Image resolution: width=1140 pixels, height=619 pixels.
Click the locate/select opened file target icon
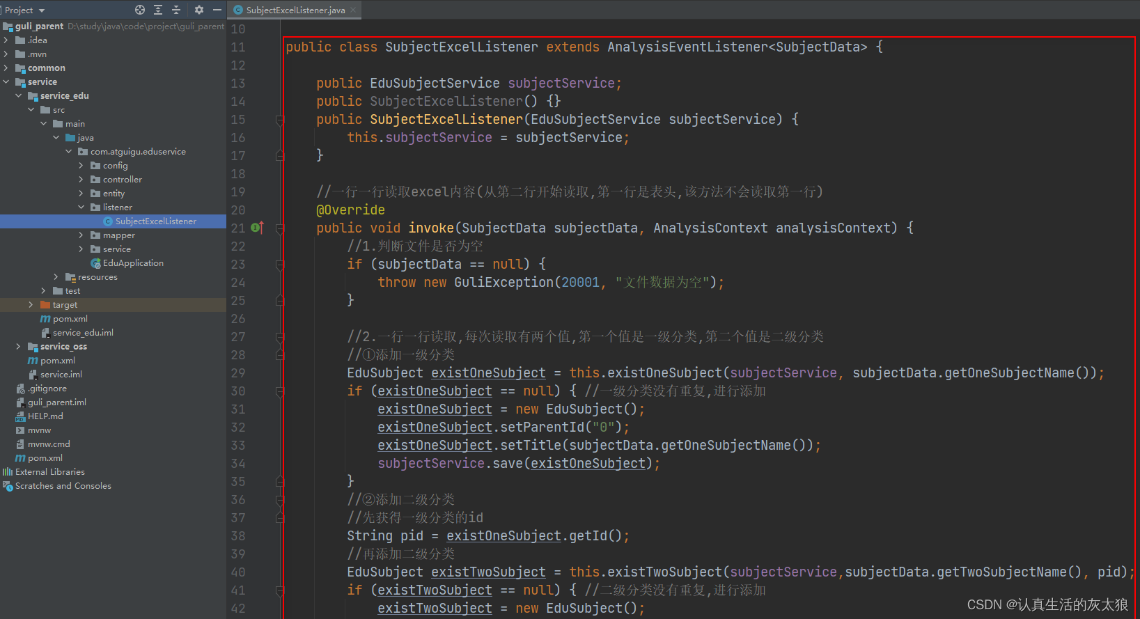[x=140, y=10]
